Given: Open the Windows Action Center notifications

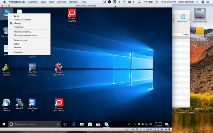Looking at the screenshot, I should click(167, 124).
